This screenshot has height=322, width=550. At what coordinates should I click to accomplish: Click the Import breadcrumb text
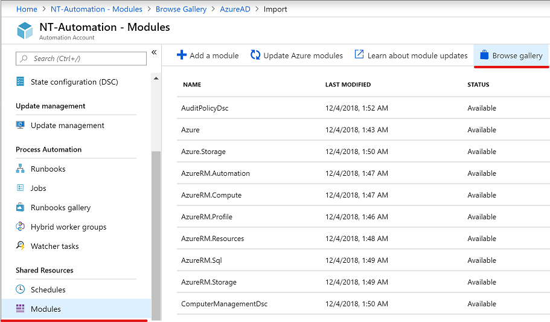(x=275, y=10)
